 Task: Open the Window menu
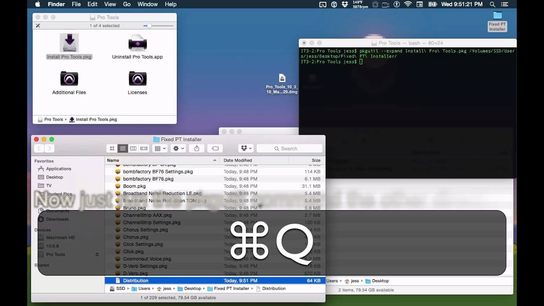[x=147, y=4]
